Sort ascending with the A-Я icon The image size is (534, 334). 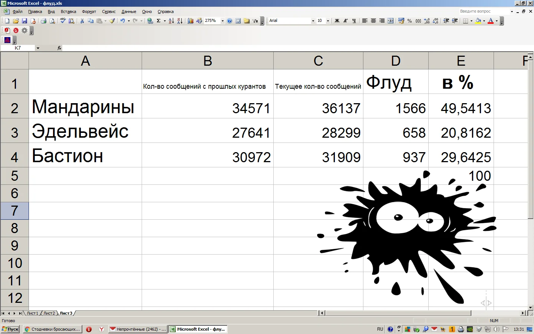point(171,21)
